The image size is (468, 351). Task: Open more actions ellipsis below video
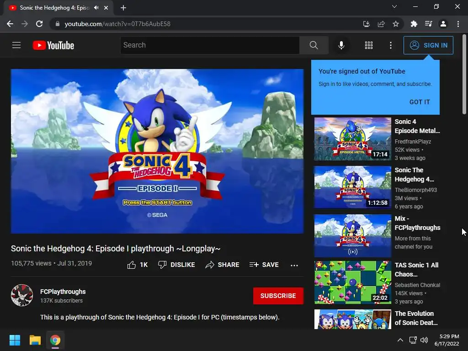click(294, 265)
